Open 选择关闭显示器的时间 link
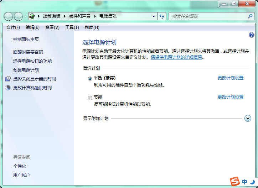 [x=35, y=79]
